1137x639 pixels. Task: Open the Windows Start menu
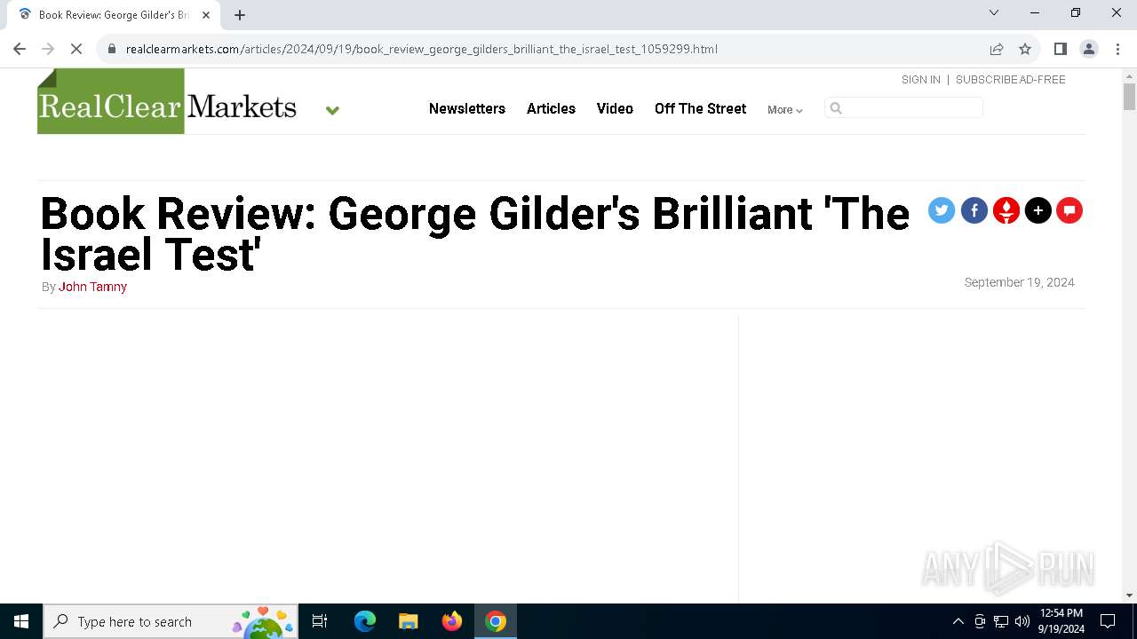[x=21, y=621]
